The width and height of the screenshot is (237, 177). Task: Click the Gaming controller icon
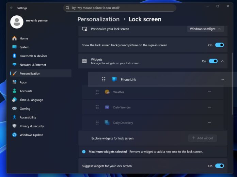[x=15, y=108]
